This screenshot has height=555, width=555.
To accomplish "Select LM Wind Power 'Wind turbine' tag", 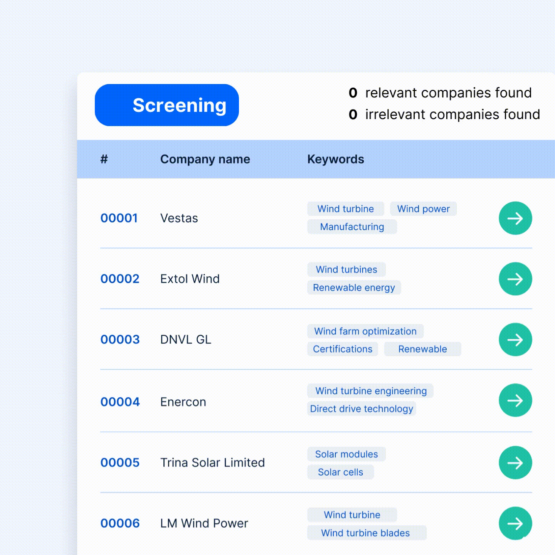I will (352, 515).
